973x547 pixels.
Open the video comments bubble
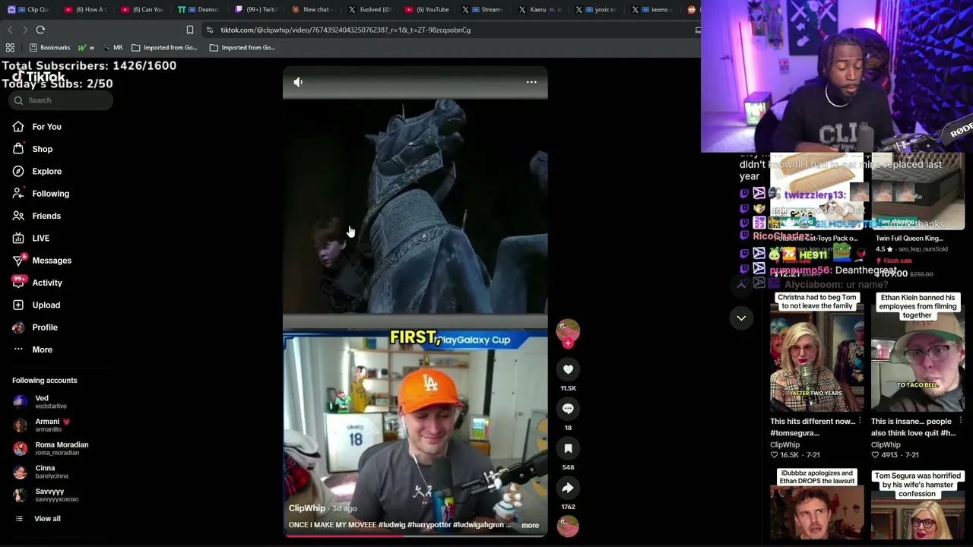click(568, 409)
